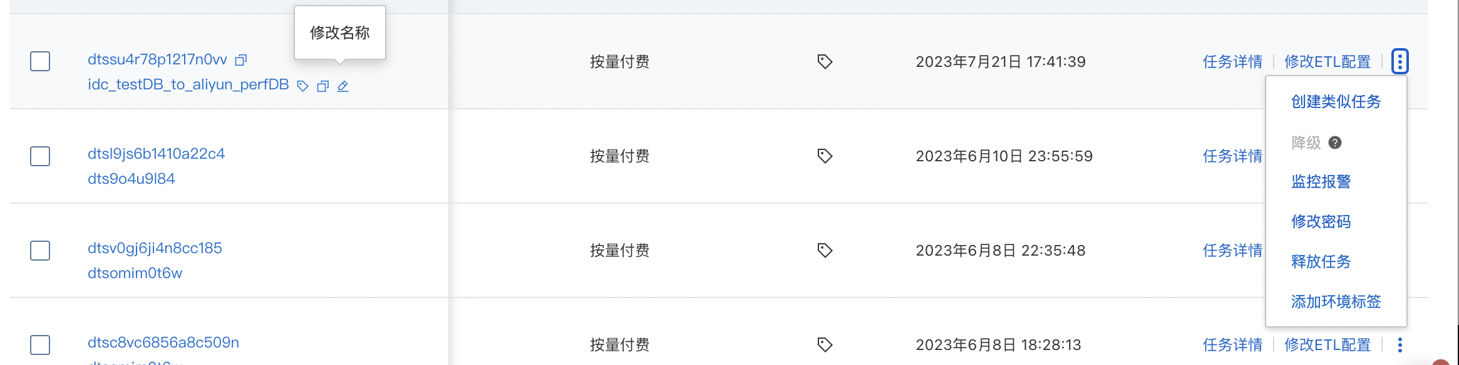Viewport: 1459px width, 365px height.
Task: Collapse the open three-dot more menu
Action: coord(1400,61)
